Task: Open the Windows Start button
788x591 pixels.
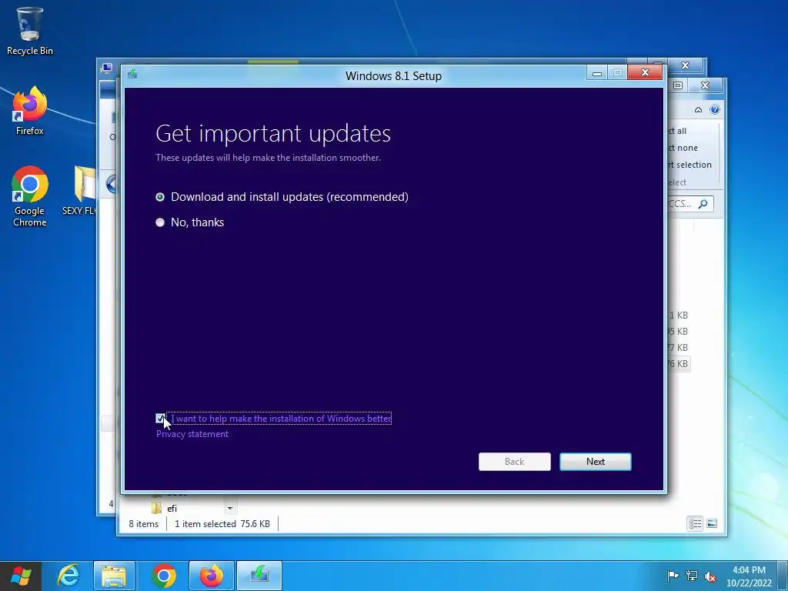Action: tap(21, 576)
